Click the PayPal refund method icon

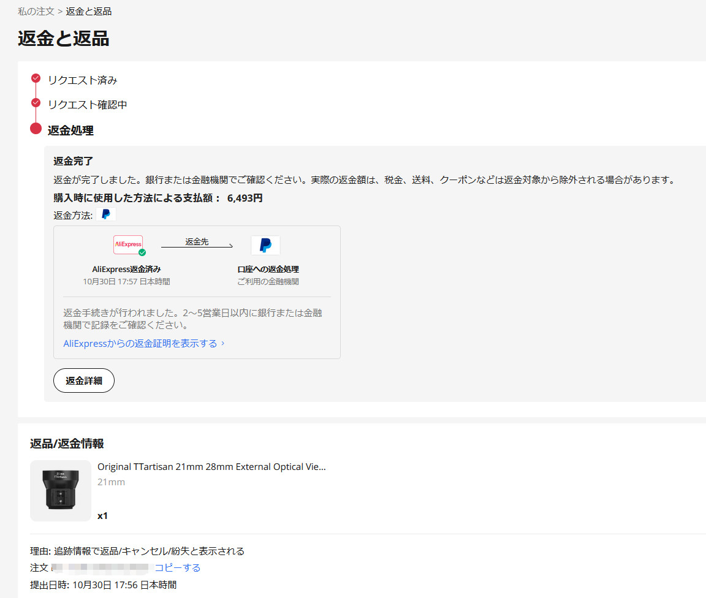point(105,214)
